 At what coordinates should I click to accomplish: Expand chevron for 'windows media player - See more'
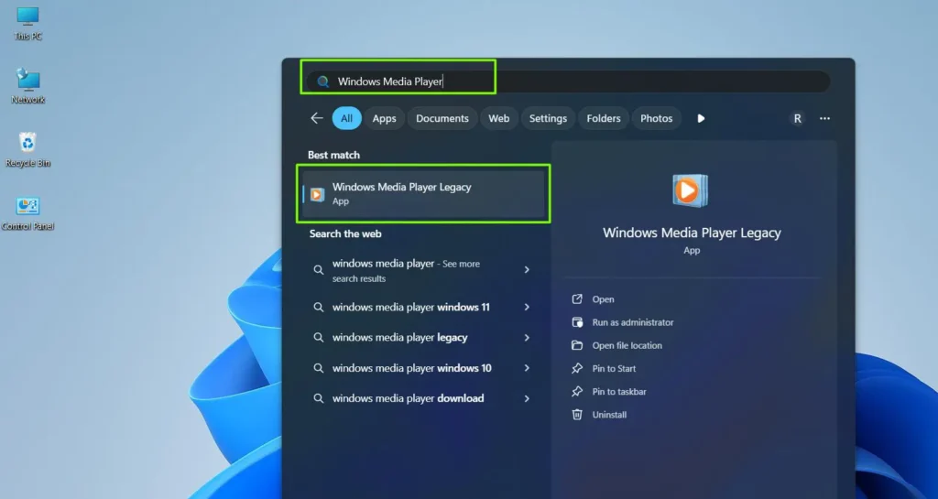pyautogui.click(x=527, y=270)
